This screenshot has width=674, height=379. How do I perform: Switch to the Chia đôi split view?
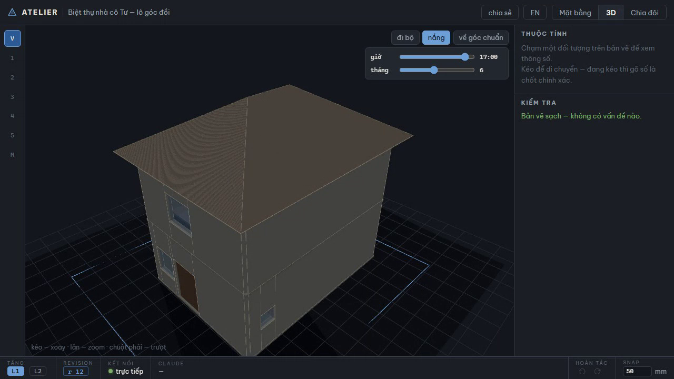tap(645, 13)
